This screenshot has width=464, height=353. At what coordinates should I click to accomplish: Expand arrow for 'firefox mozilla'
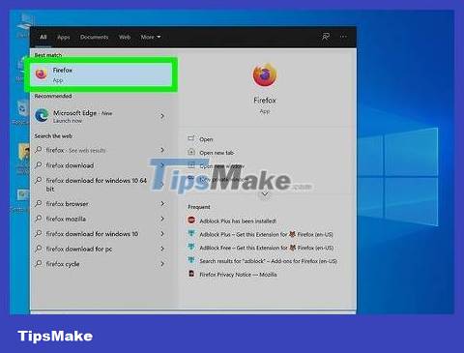click(x=162, y=219)
